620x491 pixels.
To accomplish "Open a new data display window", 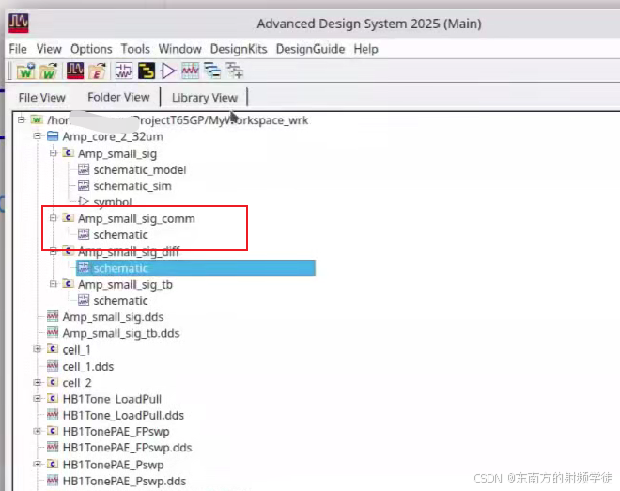I will (190, 71).
